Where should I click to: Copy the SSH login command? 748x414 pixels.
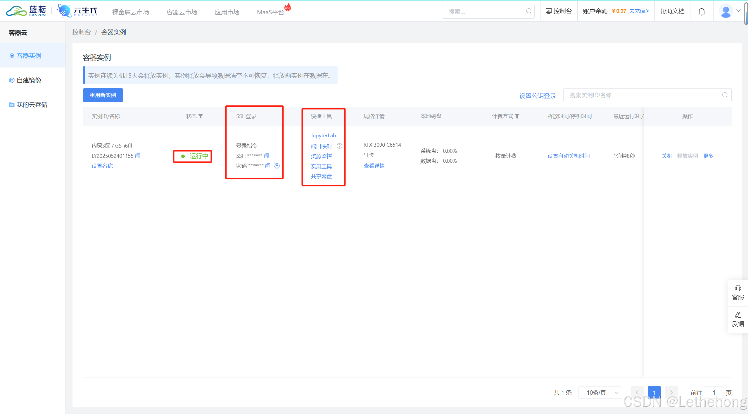[x=267, y=156]
